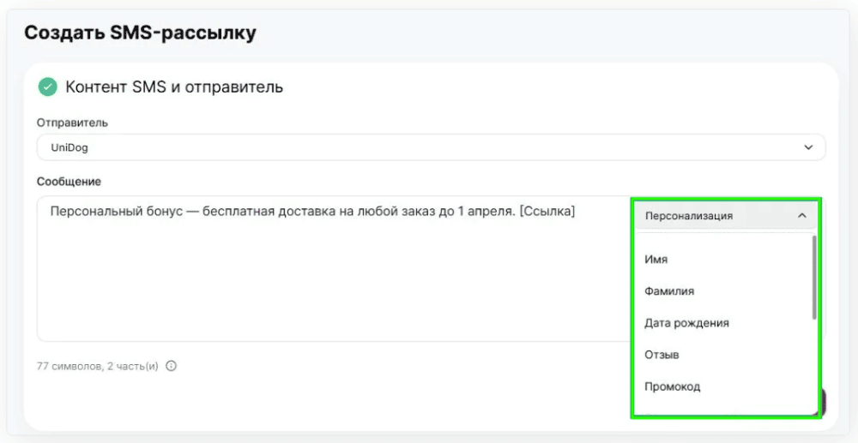Screen dimensions: 858x443
Task: Collapse Персонализация menu using the up chevron
Action: (802, 216)
